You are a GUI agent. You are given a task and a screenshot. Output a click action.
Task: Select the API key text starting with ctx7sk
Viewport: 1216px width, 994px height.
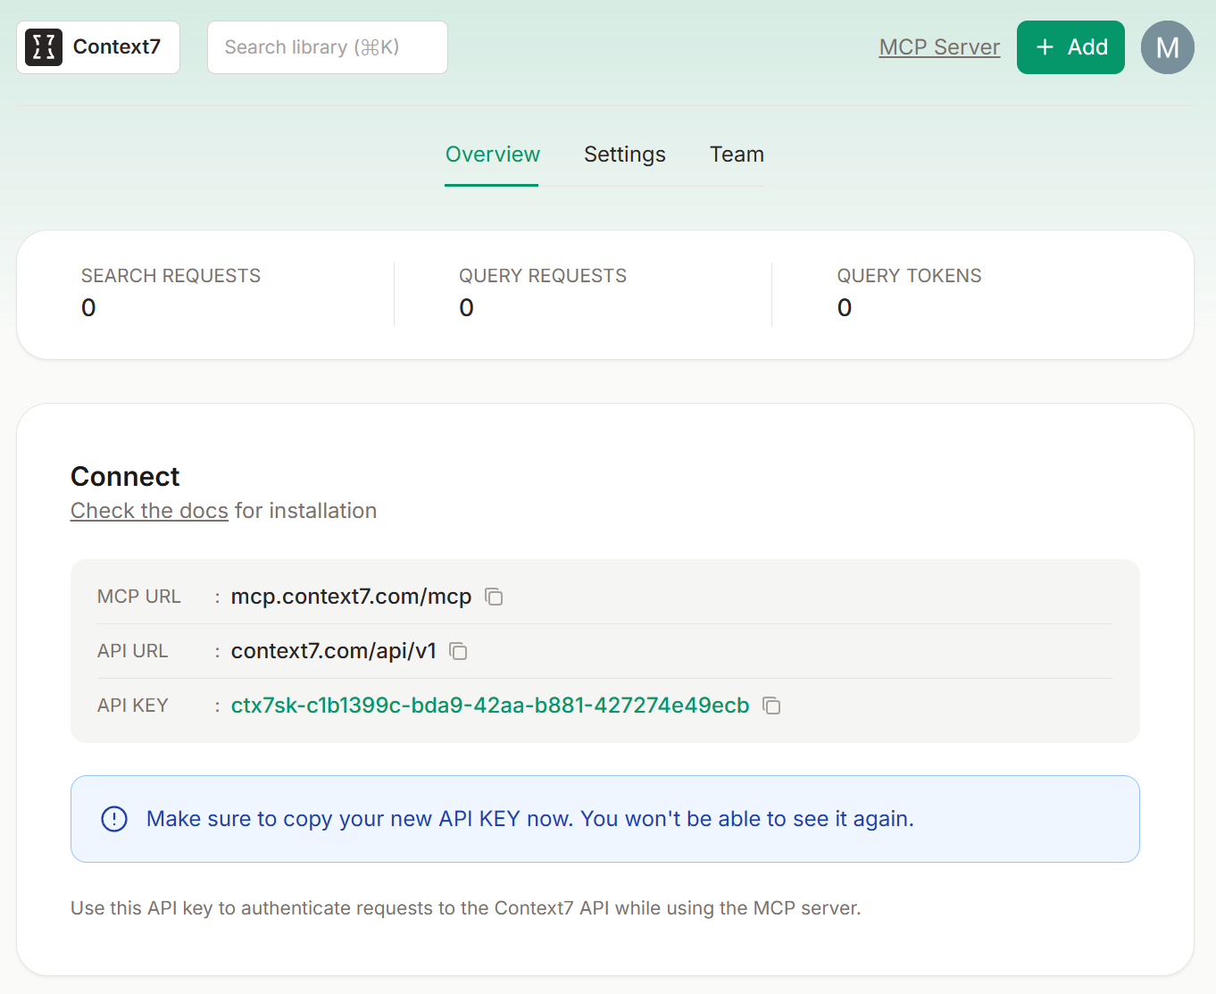click(x=490, y=706)
